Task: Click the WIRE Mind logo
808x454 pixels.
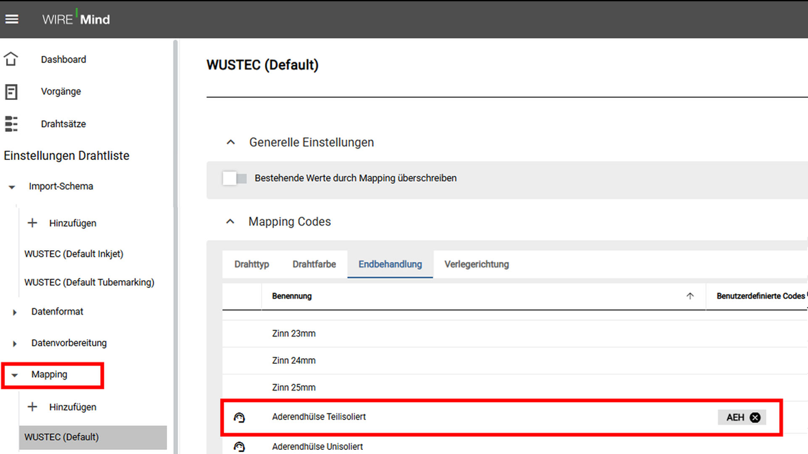Action: coord(76,18)
